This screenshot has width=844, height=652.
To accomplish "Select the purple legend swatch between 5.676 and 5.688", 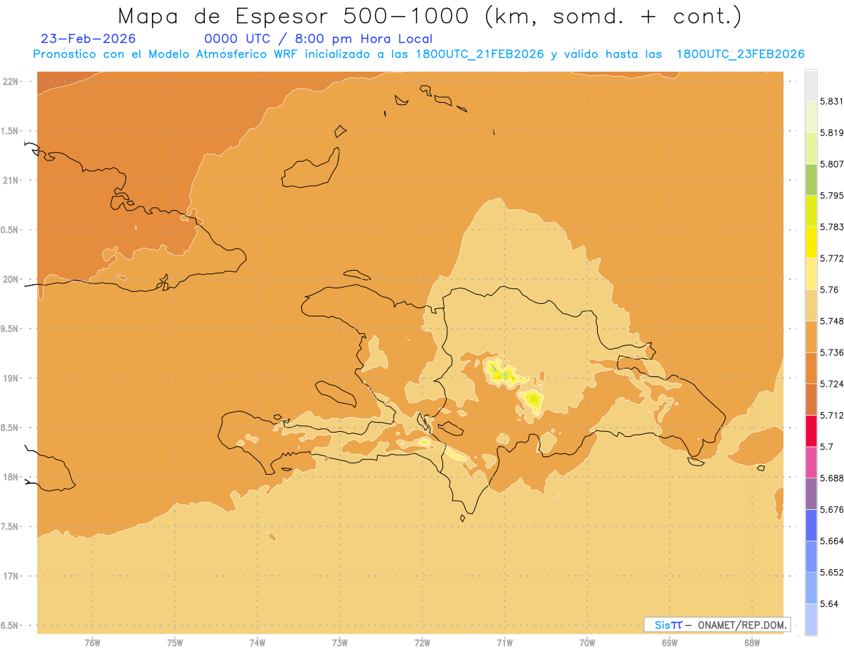I will 811,494.
